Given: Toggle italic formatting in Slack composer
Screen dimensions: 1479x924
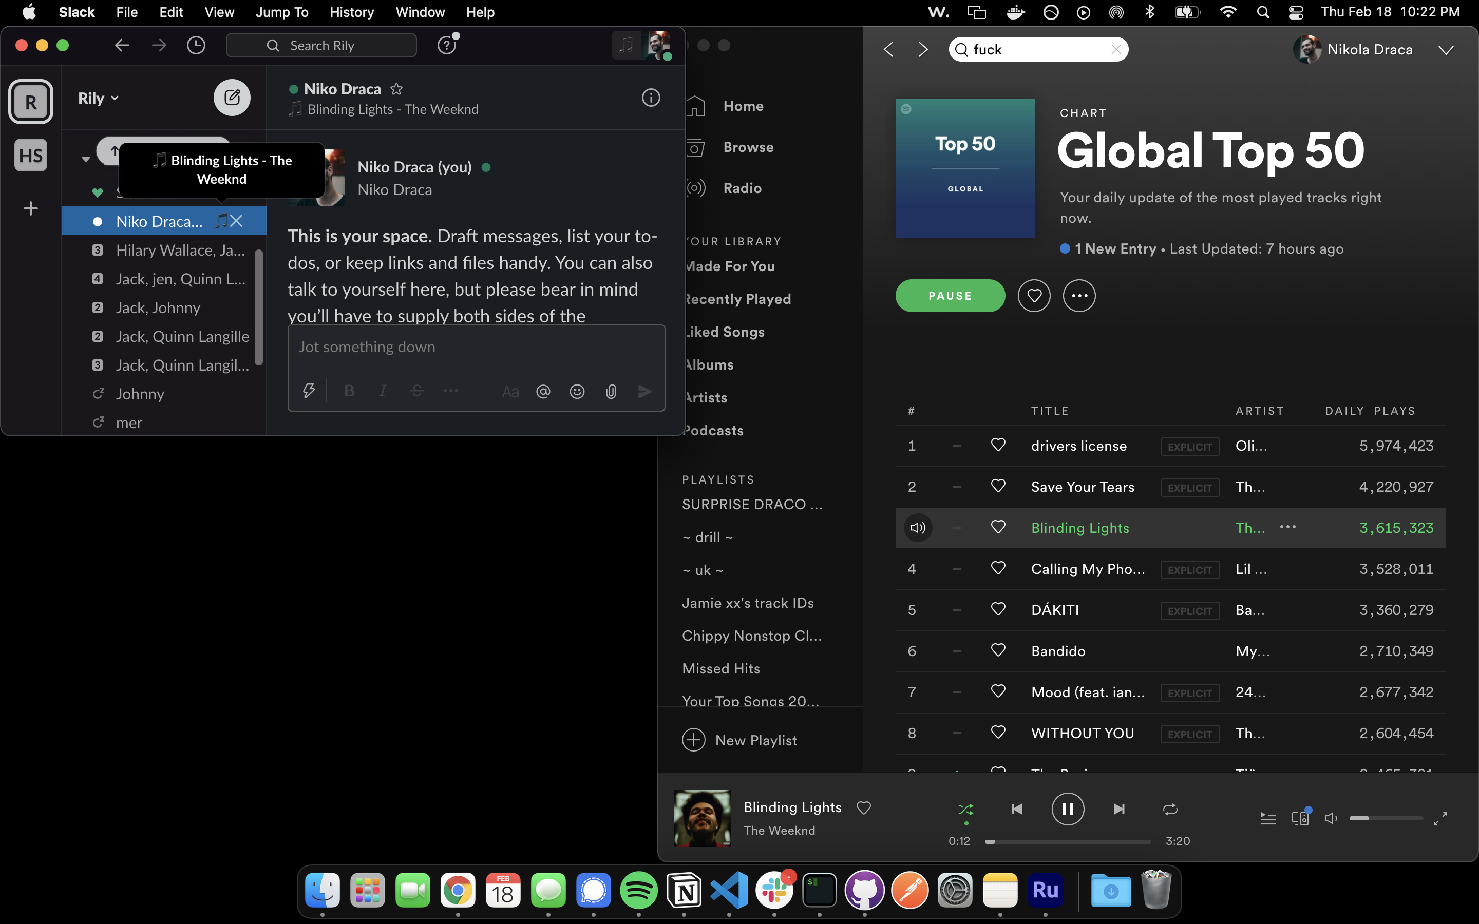Looking at the screenshot, I should coord(383,391).
